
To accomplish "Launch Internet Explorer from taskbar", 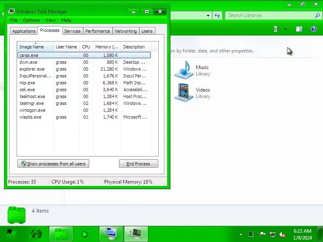I will 36,234.
